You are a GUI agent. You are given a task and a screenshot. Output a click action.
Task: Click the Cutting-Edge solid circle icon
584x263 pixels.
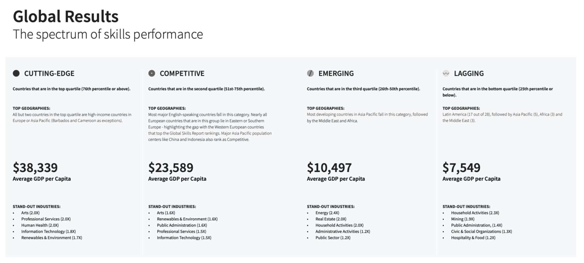[16, 74]
